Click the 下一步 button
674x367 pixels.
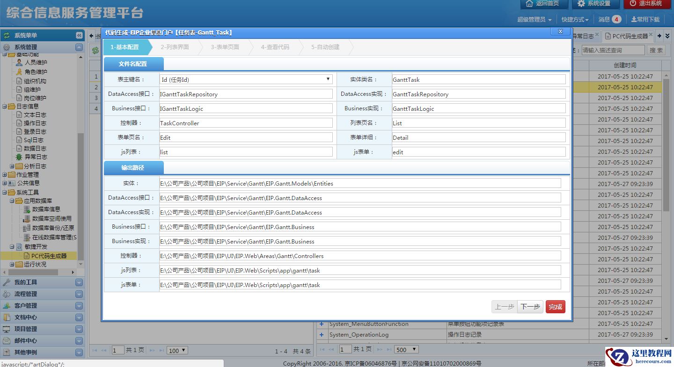[530, 307]
